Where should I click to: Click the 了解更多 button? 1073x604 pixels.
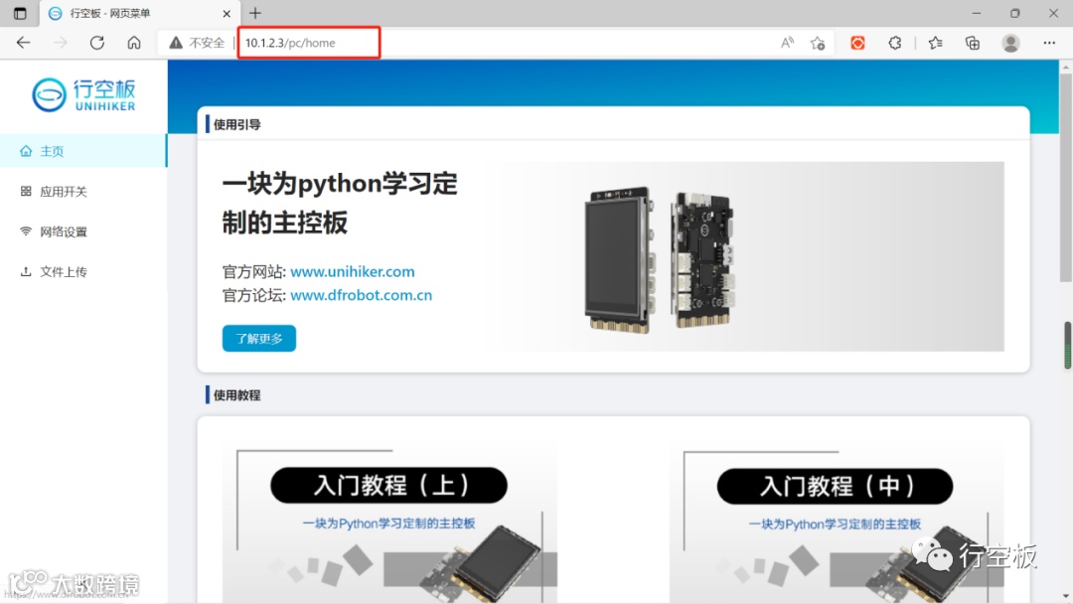(259, 338)
